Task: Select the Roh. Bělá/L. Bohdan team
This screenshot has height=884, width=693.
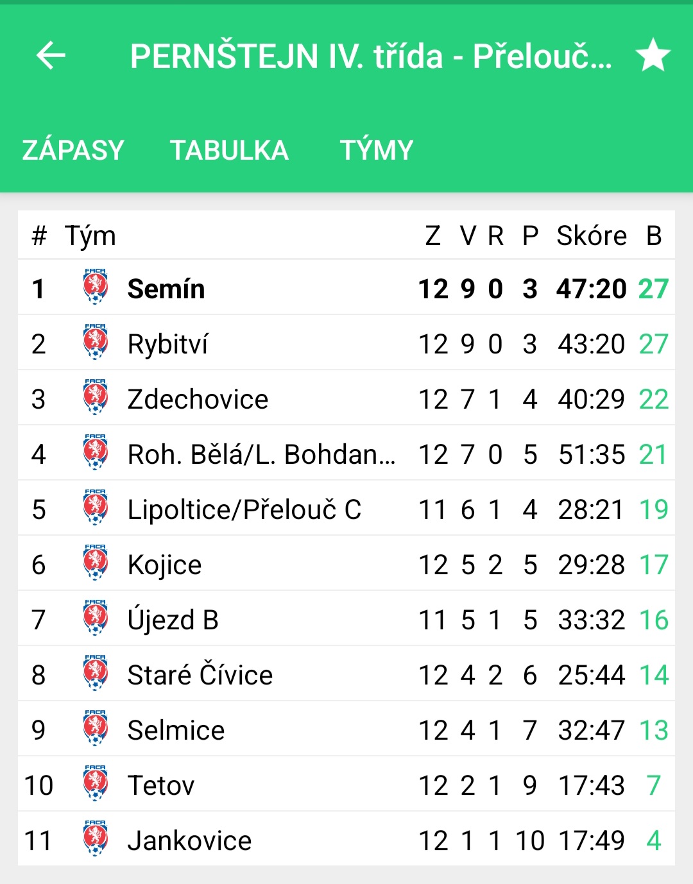Action: tap(262, 454)
